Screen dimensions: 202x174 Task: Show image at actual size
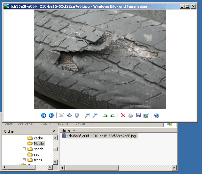[69, 115]
